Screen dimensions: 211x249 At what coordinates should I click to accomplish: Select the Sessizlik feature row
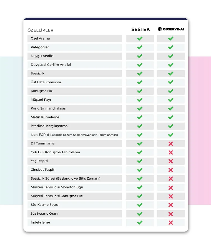coord(75,74)
